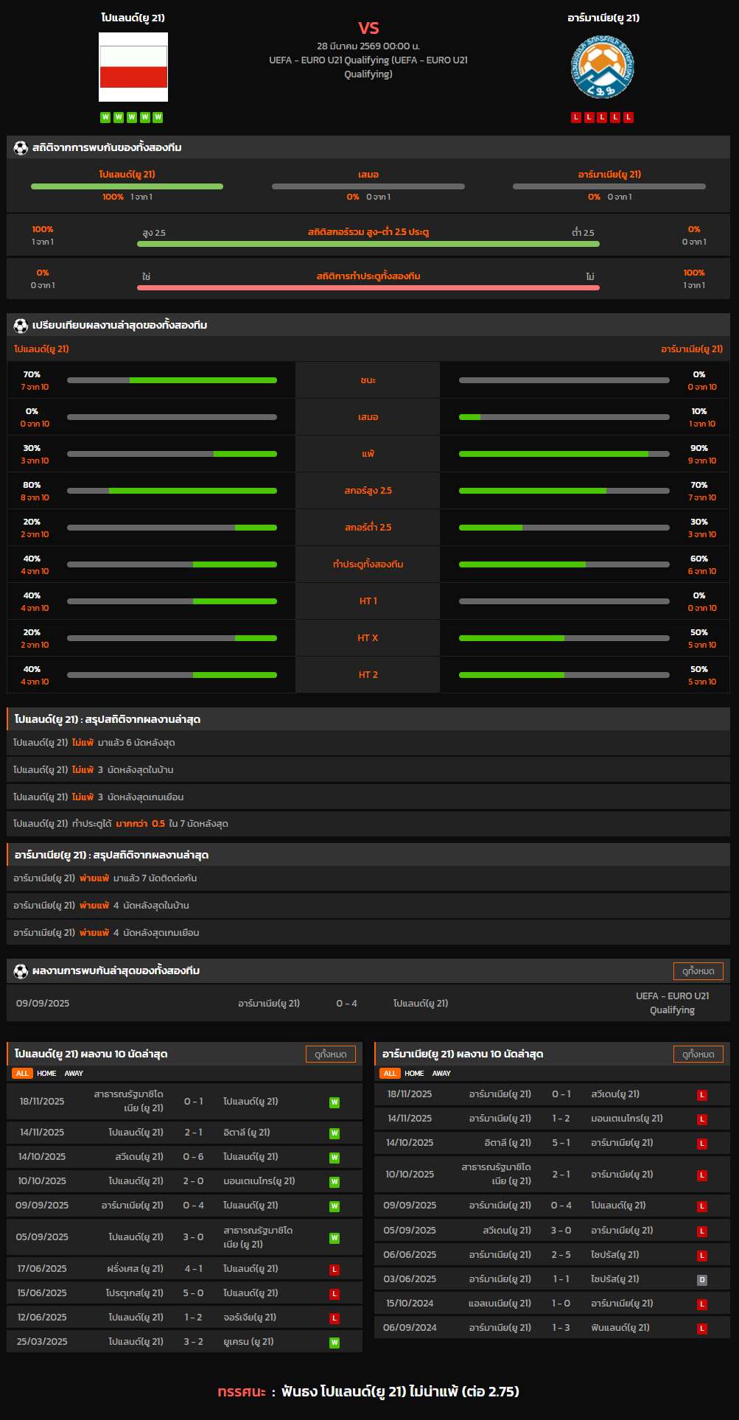
Task: Switch Poland's results to AWAY matches
Action: [74, 1074]
